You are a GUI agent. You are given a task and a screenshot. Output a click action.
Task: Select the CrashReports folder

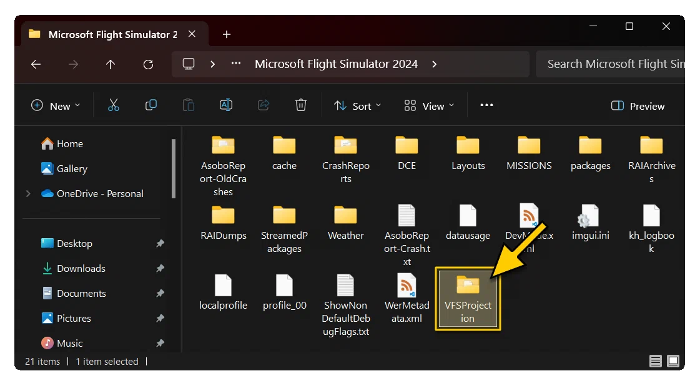point(346,160)
